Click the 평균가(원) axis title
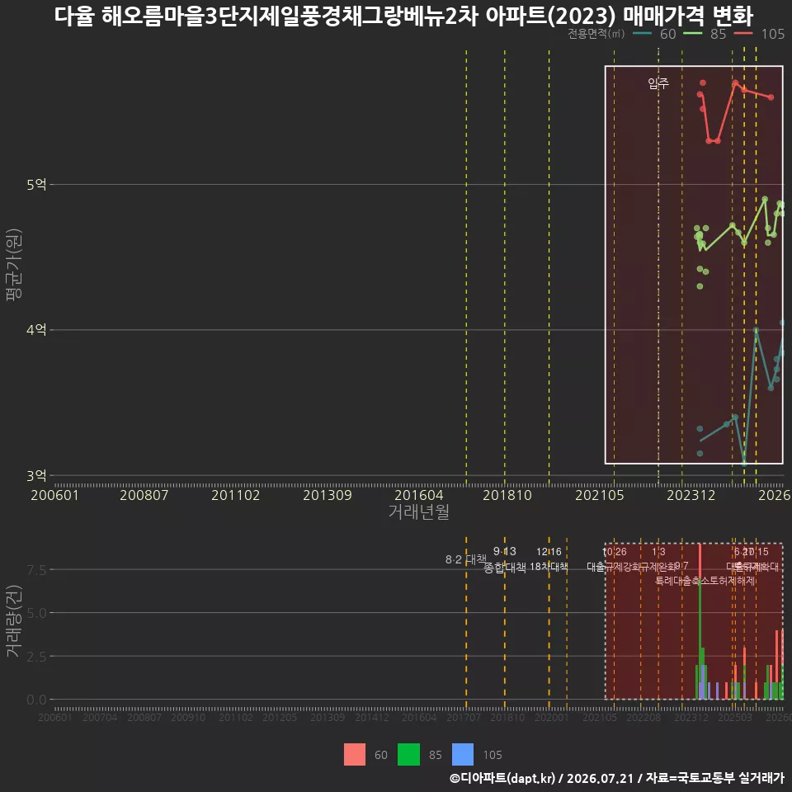 [x=14, y=265]
